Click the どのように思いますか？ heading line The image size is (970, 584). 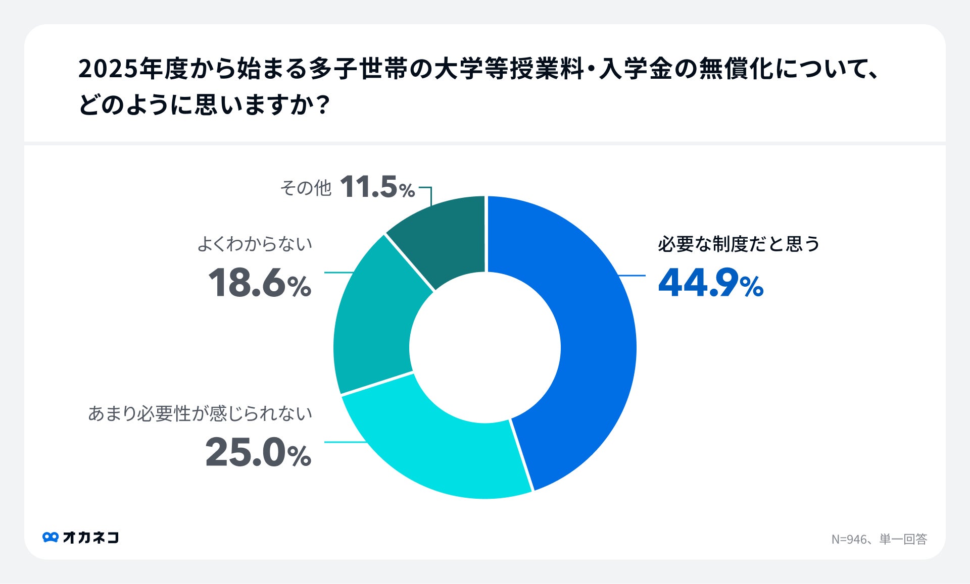click(x=204, y=105)
